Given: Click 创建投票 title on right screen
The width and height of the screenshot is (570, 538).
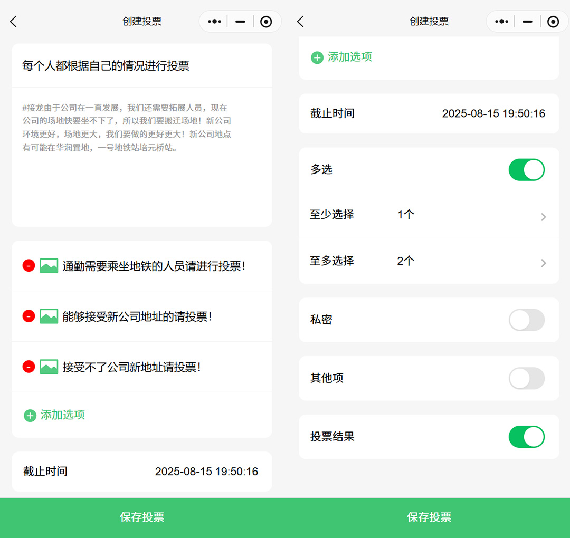Looking at the screenshot, I should tap(429, 22).
